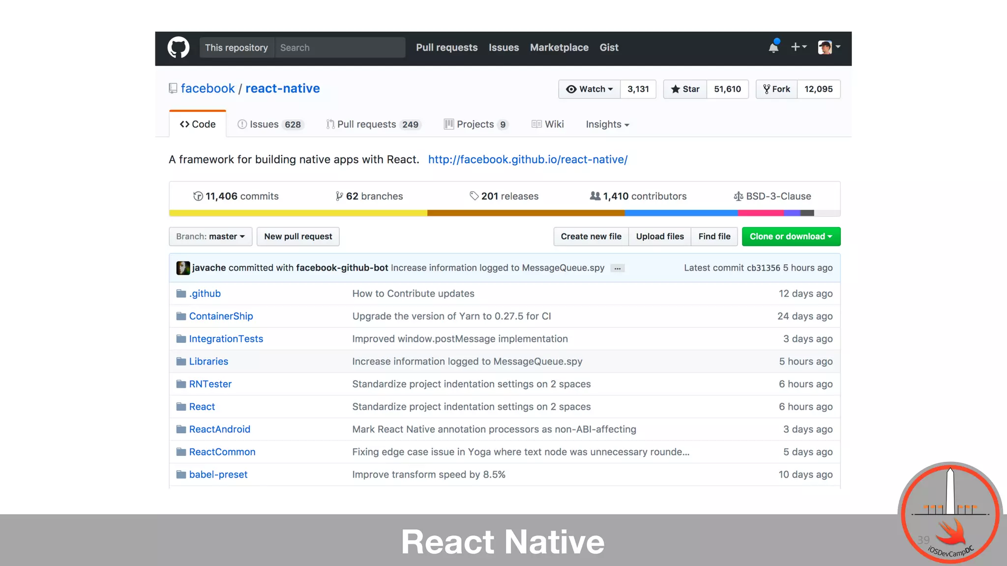
Task: Open the watchers count 3,131
Action: (638, 89)
